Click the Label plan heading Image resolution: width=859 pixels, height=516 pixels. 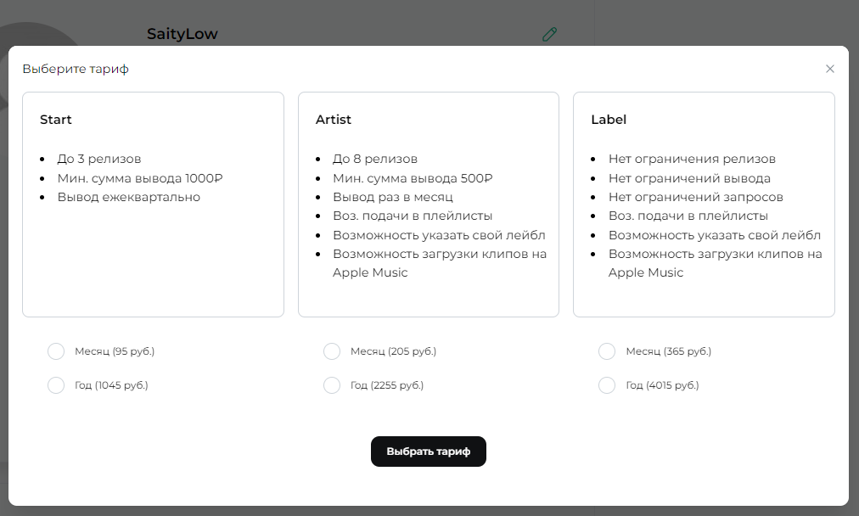608,120
